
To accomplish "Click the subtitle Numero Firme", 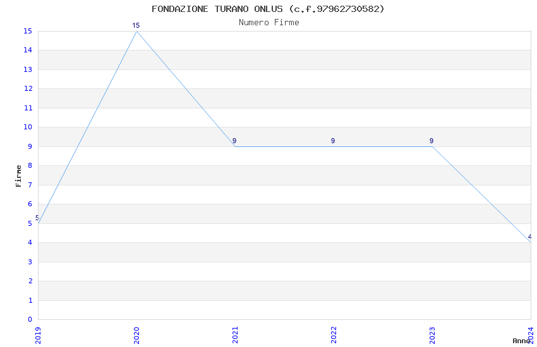I will point(269,23).
